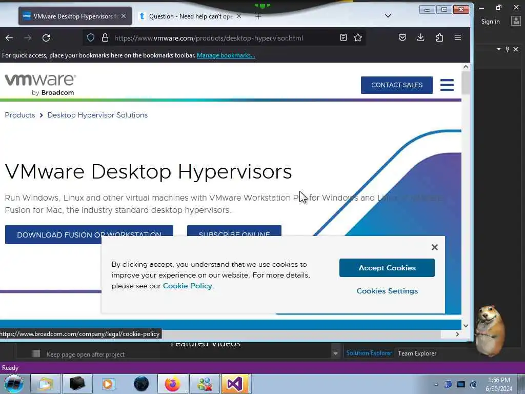The height and width of the screenshot is (394, 525).
Task: Click the action center flag tray icon
Action: pyautogui.click(x=448, y=384)
